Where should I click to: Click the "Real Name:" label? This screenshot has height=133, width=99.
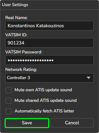tap(16, 18)
